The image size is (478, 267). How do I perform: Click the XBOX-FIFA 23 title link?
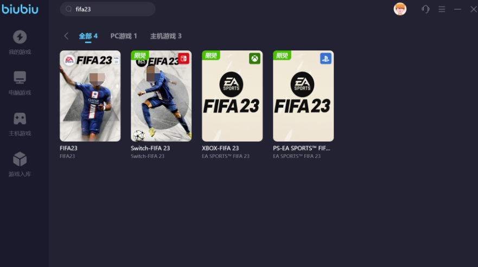(220, 148)
